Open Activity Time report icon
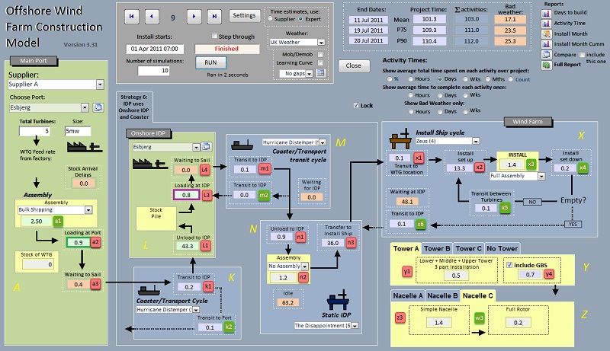The height and width of the screenshot is (351, 610). [x=546, y=24]
